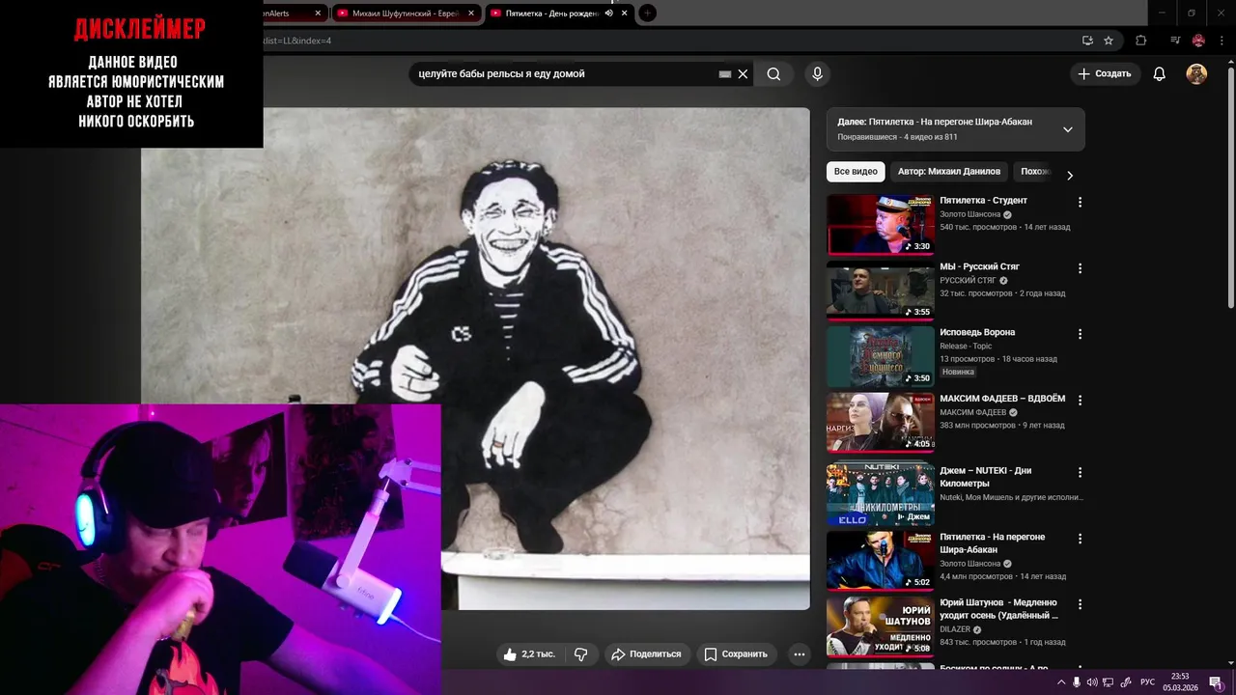Viewport: 1236px width, 695px height.
Task: Open options menu for Пятилетка - Студент
Action: pos(1080,203)
